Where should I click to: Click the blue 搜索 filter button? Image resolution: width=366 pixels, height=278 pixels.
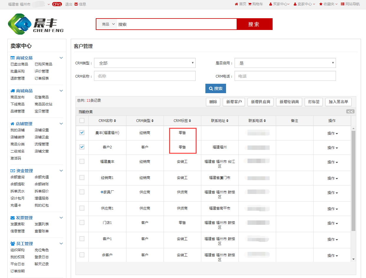pos(215,88)
